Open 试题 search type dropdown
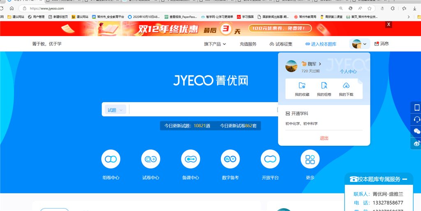 tap(116, 110)
